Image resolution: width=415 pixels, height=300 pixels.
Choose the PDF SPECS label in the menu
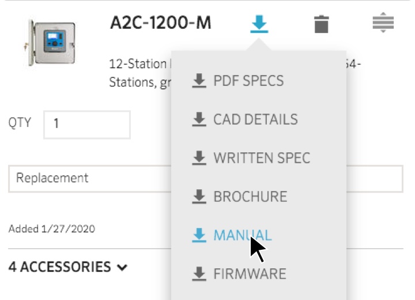(x=248, y=80)
